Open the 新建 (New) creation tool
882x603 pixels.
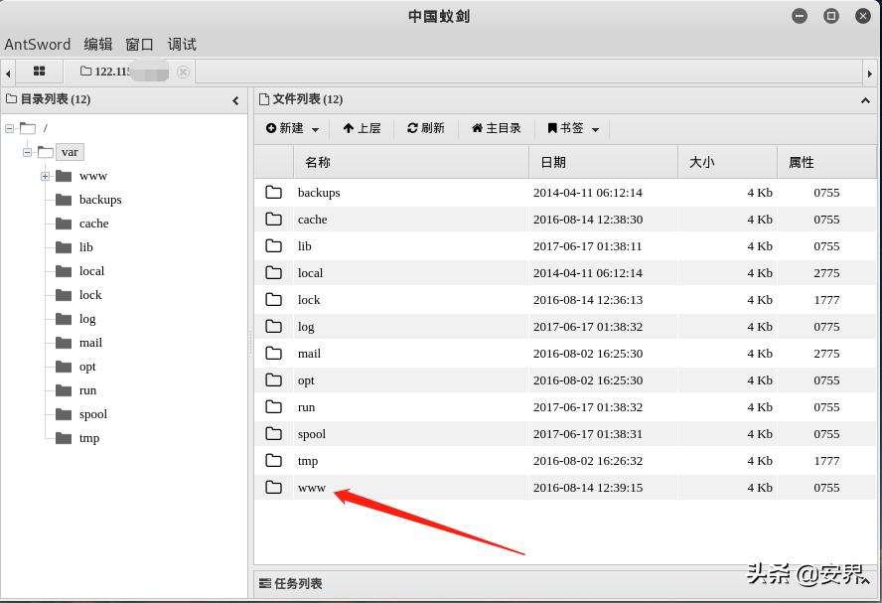tap(289, 128)
